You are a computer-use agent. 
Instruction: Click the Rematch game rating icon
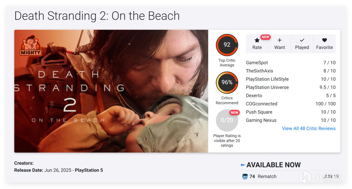(245, 176)
